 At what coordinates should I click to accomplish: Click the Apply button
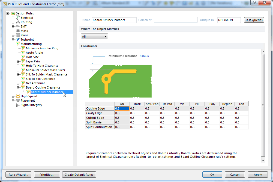[258, 175]
